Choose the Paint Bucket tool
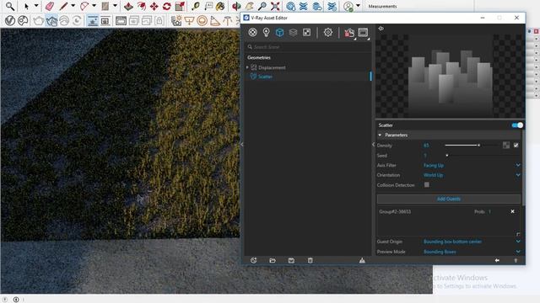 click(x=220, y=6)
